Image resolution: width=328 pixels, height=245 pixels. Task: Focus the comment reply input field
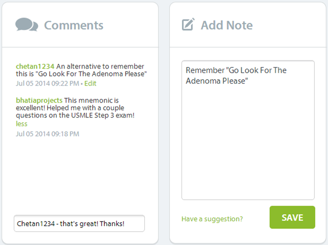tap(79, 223)
